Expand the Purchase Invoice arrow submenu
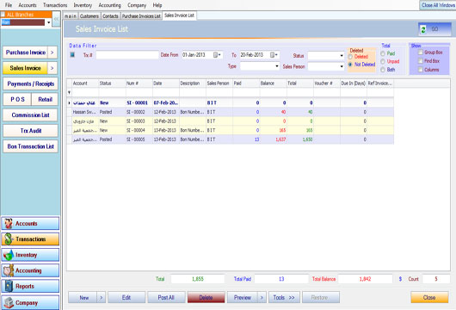Screen dimensions: 456x310 (x=52, y=53)
